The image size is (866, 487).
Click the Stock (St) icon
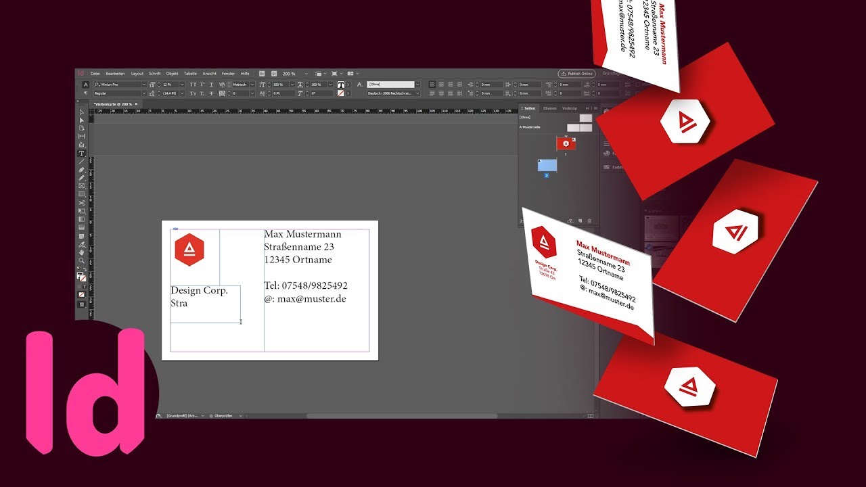[x=274, y=73]
